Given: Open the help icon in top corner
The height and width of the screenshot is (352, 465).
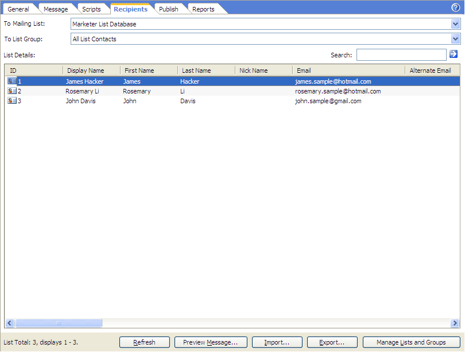Looking at the screenshot, I should coord(455,7).
